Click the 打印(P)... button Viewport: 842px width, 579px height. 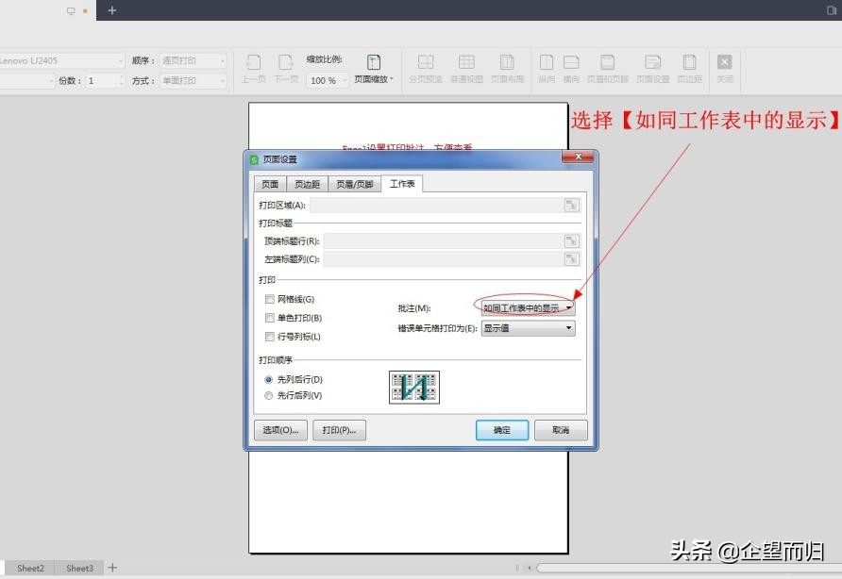(x=339, y=430)
